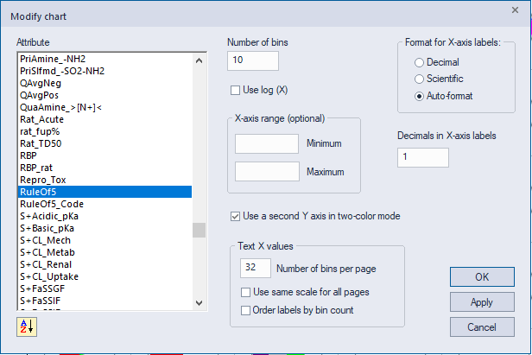Select the S+FaSSIF attribute
This screenshot has width=532, height=355.
[x=104, y=301]
